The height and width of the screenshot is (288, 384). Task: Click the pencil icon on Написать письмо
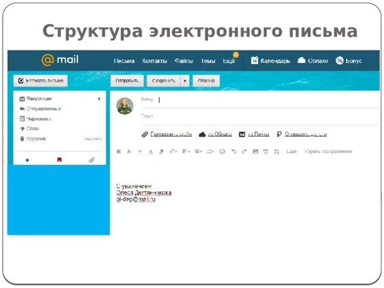[21, 80]
